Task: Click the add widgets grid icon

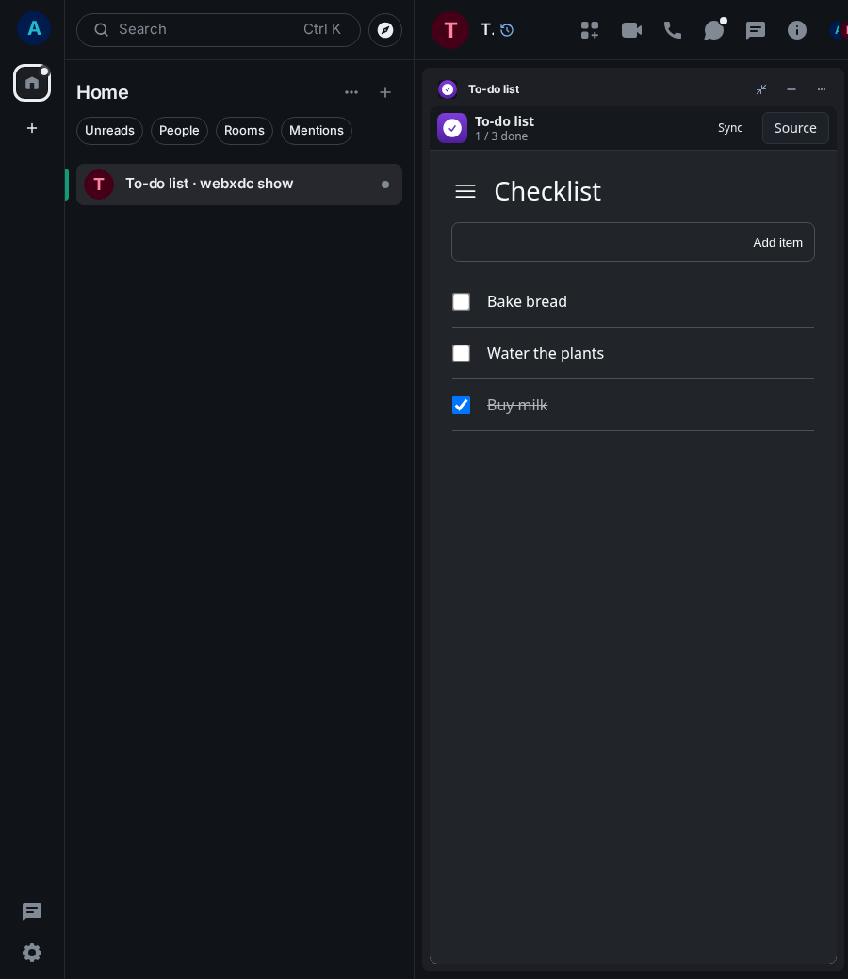Action: coord(589,30)
